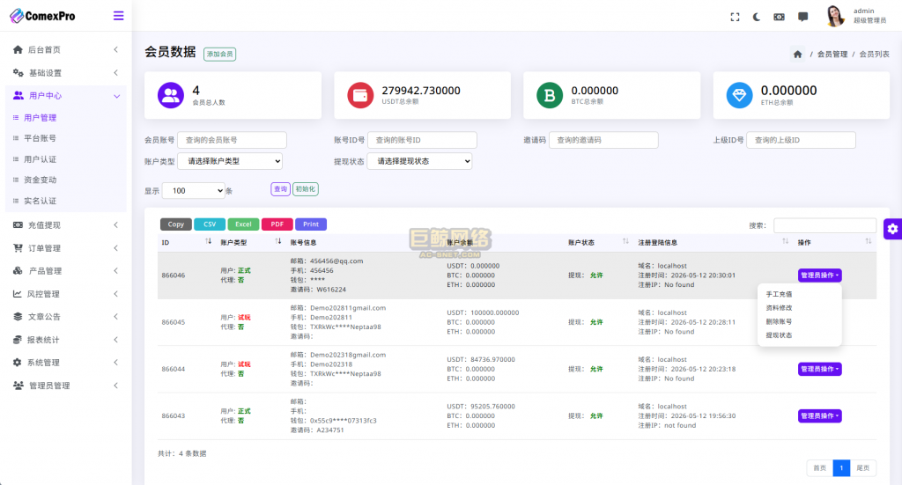Viewport: 902px width, 485px height.
Task: Select 资金变动 submenu item
Action: pyautogui.click(x=40, y=180)
